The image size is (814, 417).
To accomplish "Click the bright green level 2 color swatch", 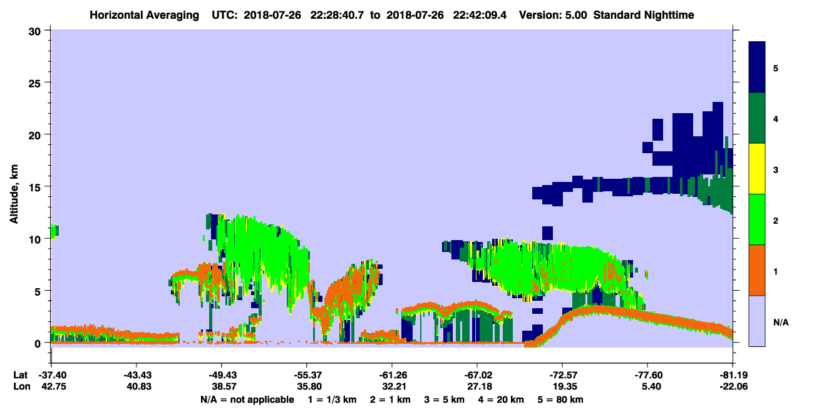I will click(757, 219).
